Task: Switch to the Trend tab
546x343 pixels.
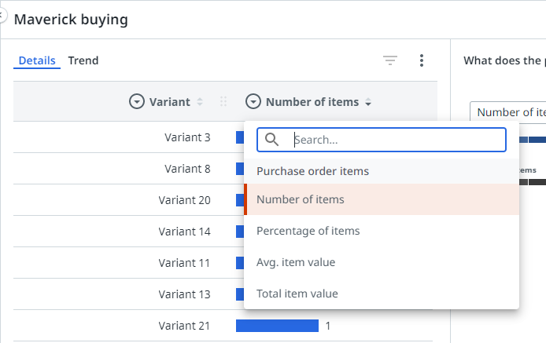Action: [83, 60]
